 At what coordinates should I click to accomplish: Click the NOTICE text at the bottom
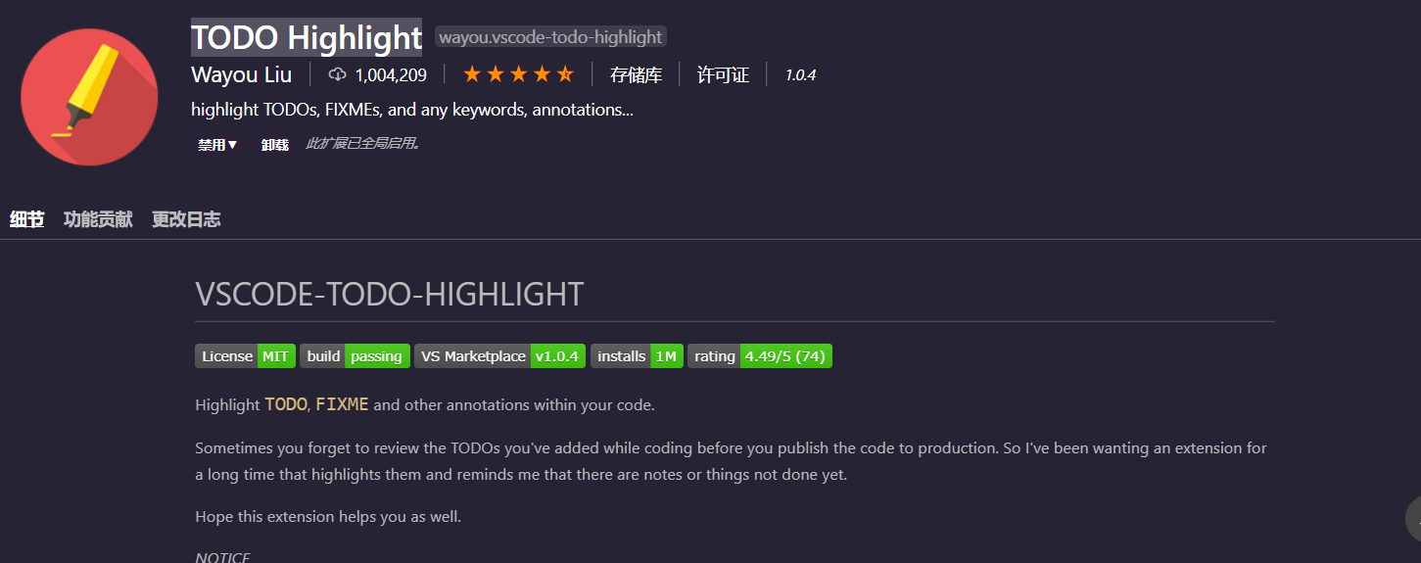click(x=222, y=557)
